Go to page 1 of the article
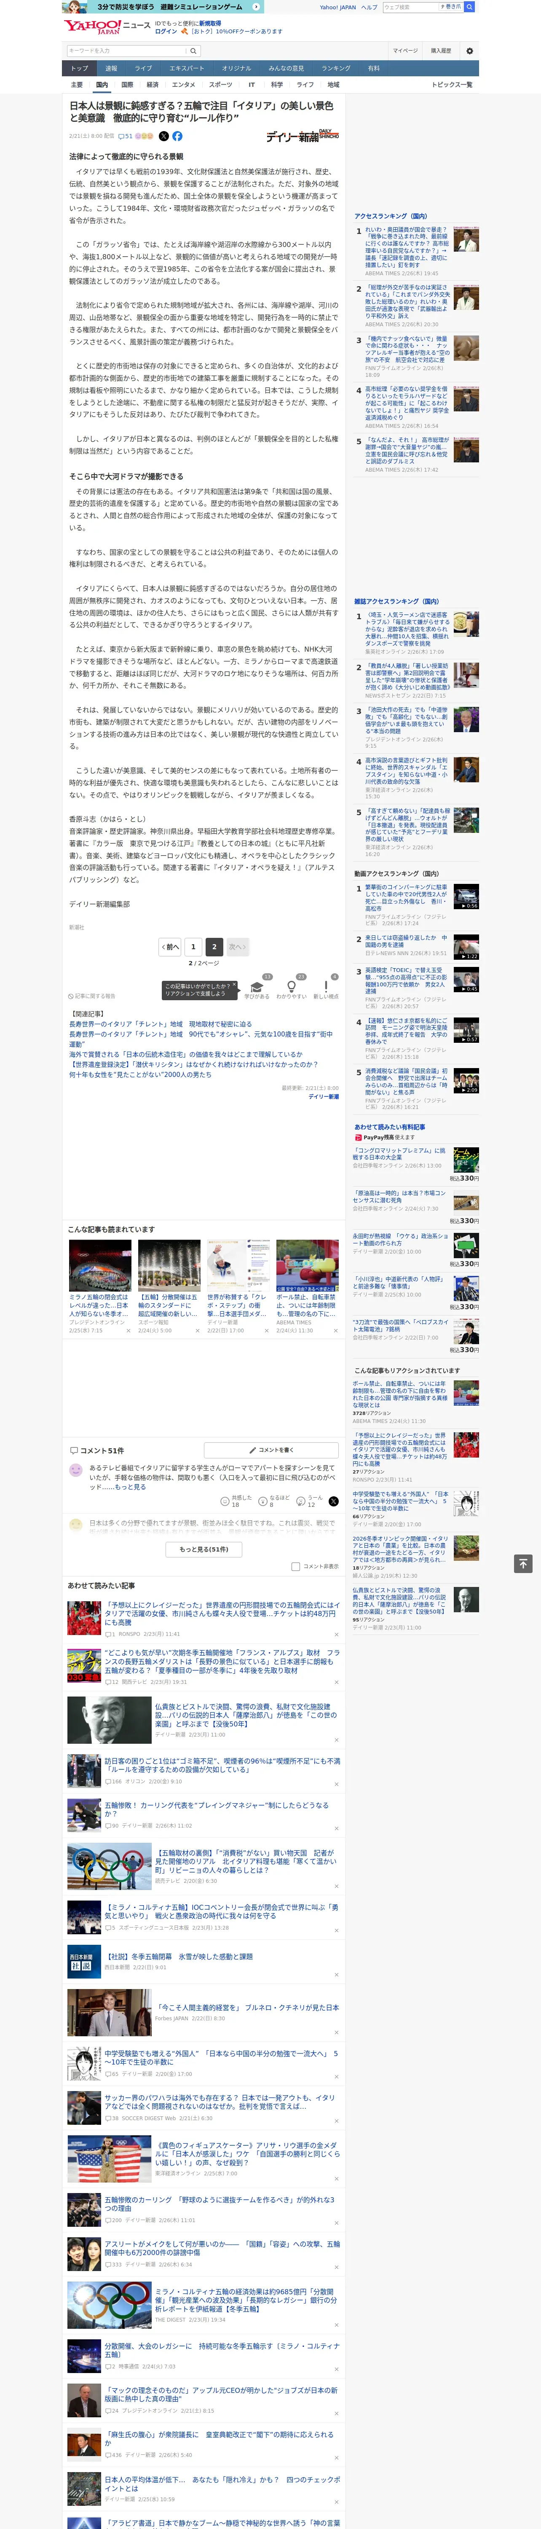 click(193, 948)
